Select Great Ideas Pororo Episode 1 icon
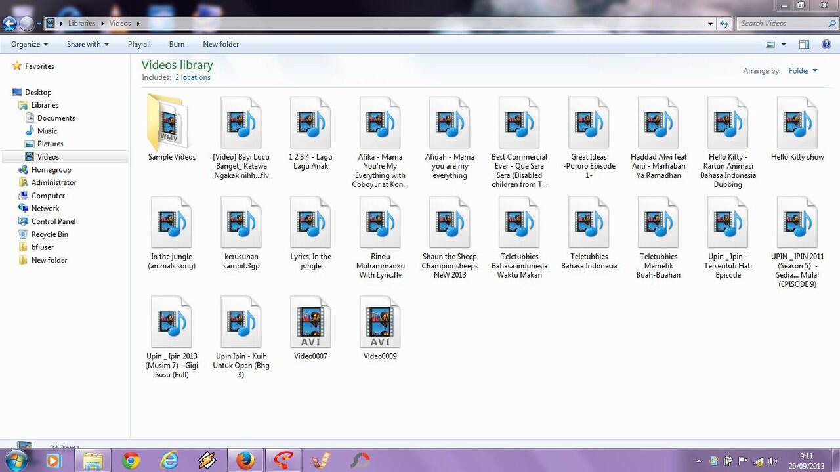The height and width of the screenshot is (472, 840). tap(589, 123)
